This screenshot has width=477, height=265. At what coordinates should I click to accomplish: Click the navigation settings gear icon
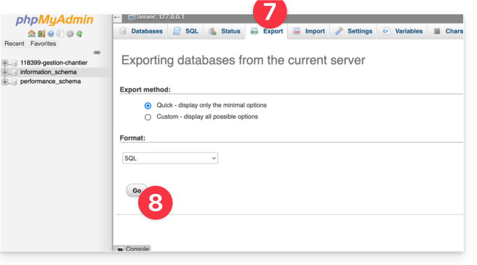tap(70, 33)
